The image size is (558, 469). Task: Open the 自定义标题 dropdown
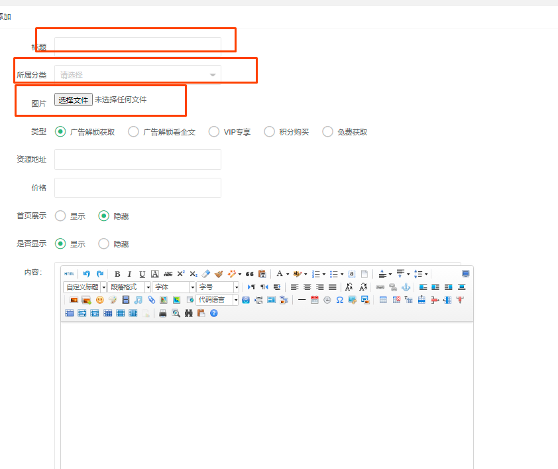pos(85,287)
